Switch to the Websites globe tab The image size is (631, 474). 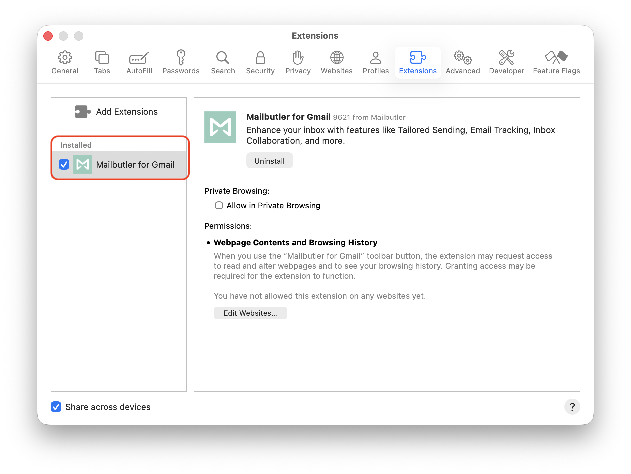[x=336, y=63]
